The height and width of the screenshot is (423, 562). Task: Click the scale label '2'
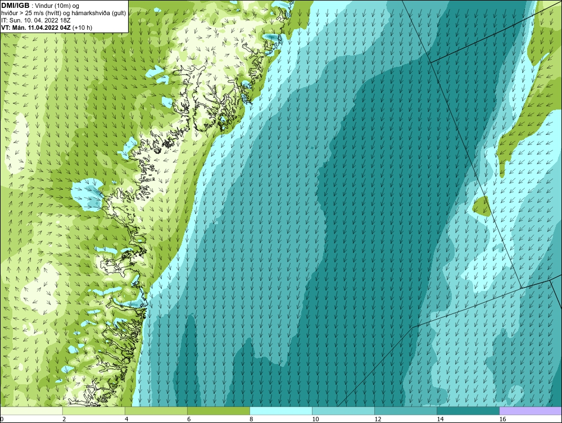[x=64, y=419]
